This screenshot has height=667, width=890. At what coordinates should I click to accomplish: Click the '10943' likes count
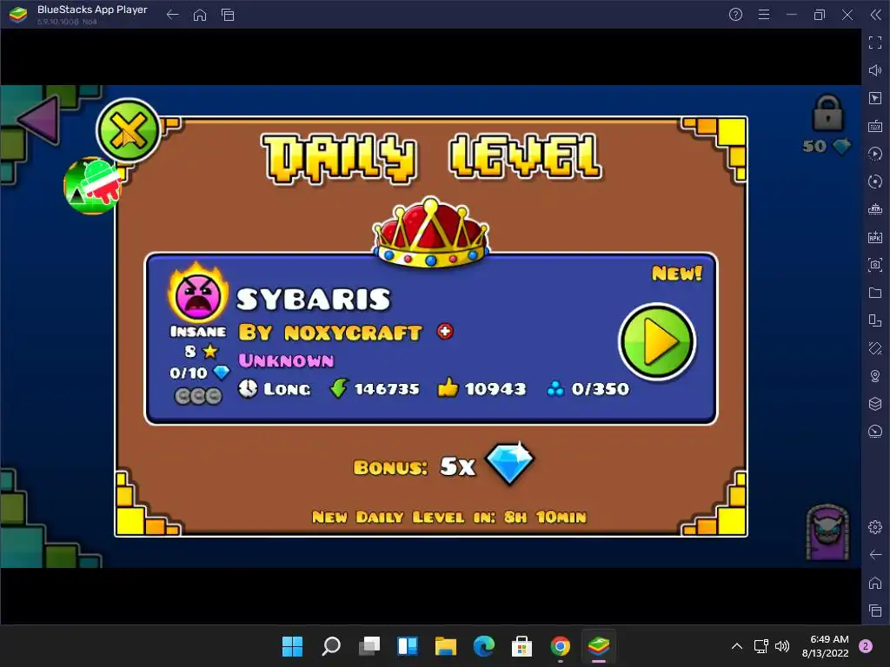pyautogui.click(x=495, y=389)
